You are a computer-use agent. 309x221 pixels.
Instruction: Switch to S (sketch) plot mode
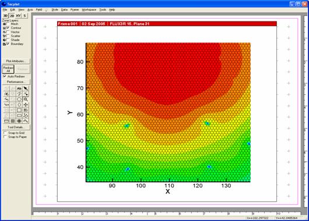click(24, 16)
